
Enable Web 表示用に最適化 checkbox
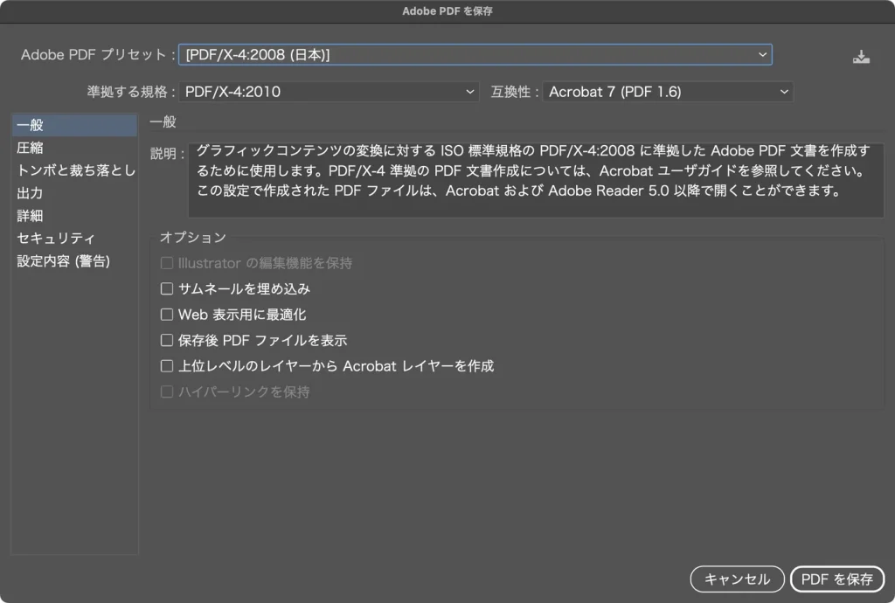(167, 315)
